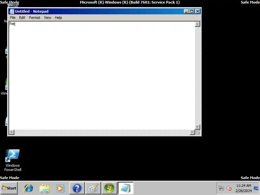Click the vertical scrollbar down arrow
The width and height of the screenshot is (260, 195).
198,127
